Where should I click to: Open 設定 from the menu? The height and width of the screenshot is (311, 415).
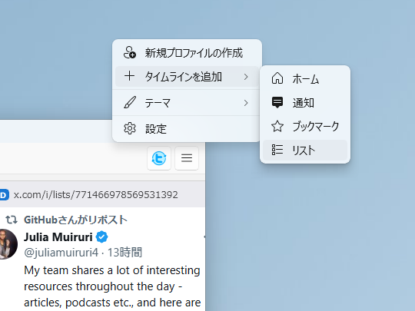coord(187,129)
